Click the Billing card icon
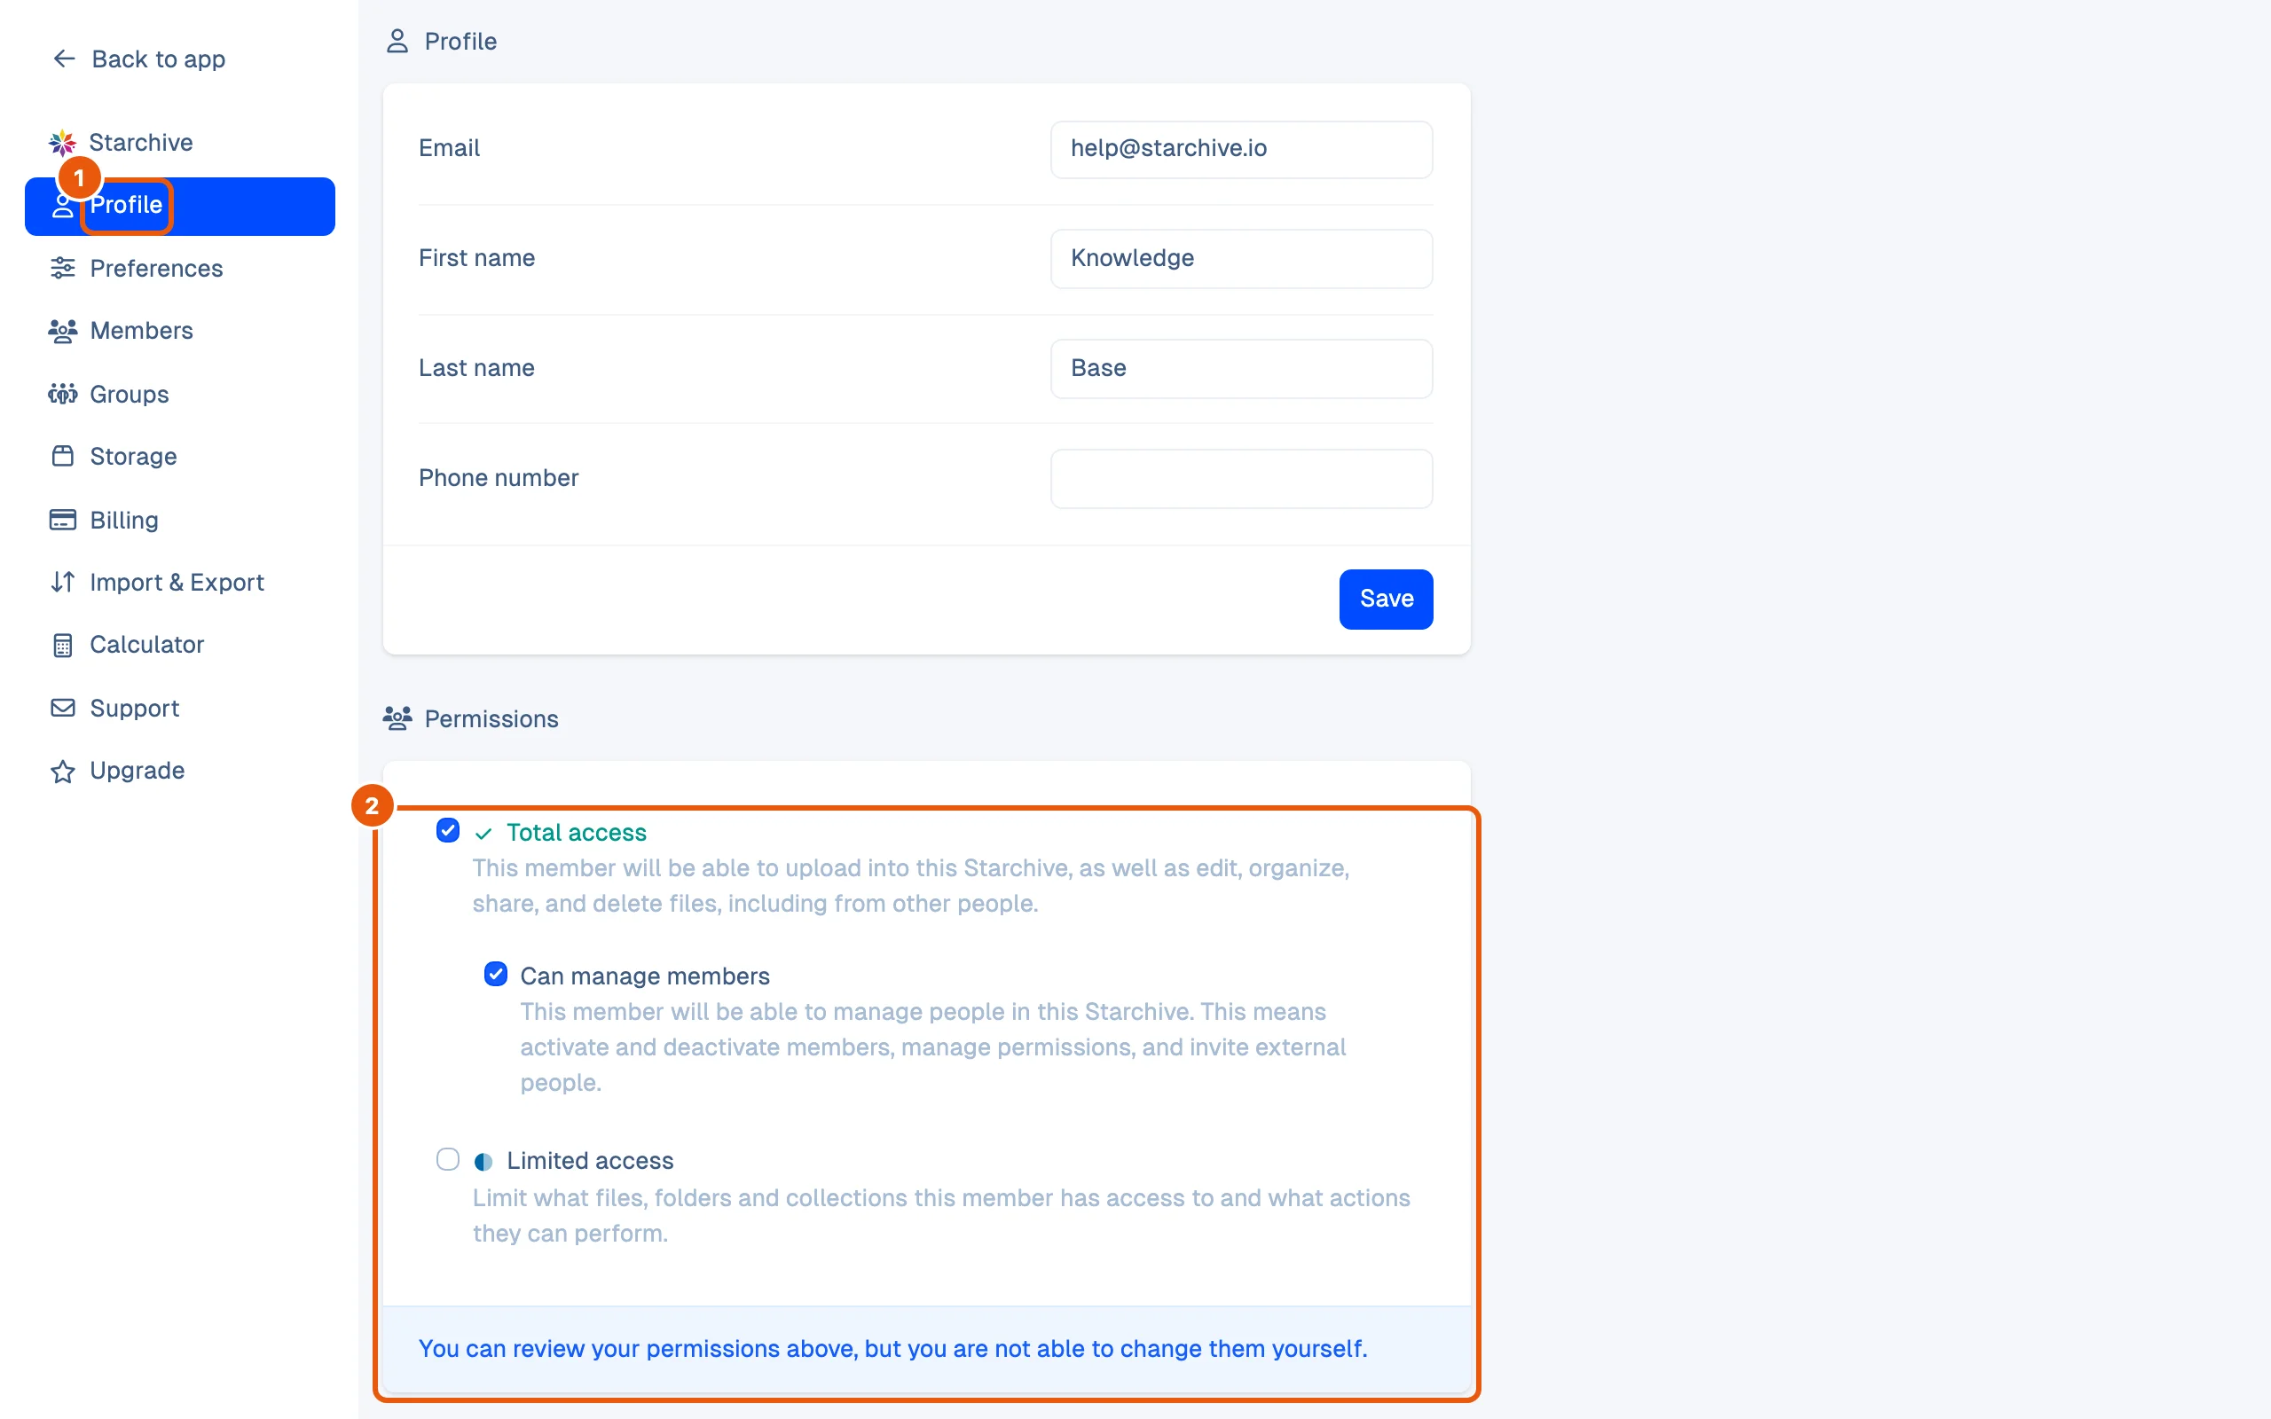Screen dimensions: 2271x1419 coord(63,520)
